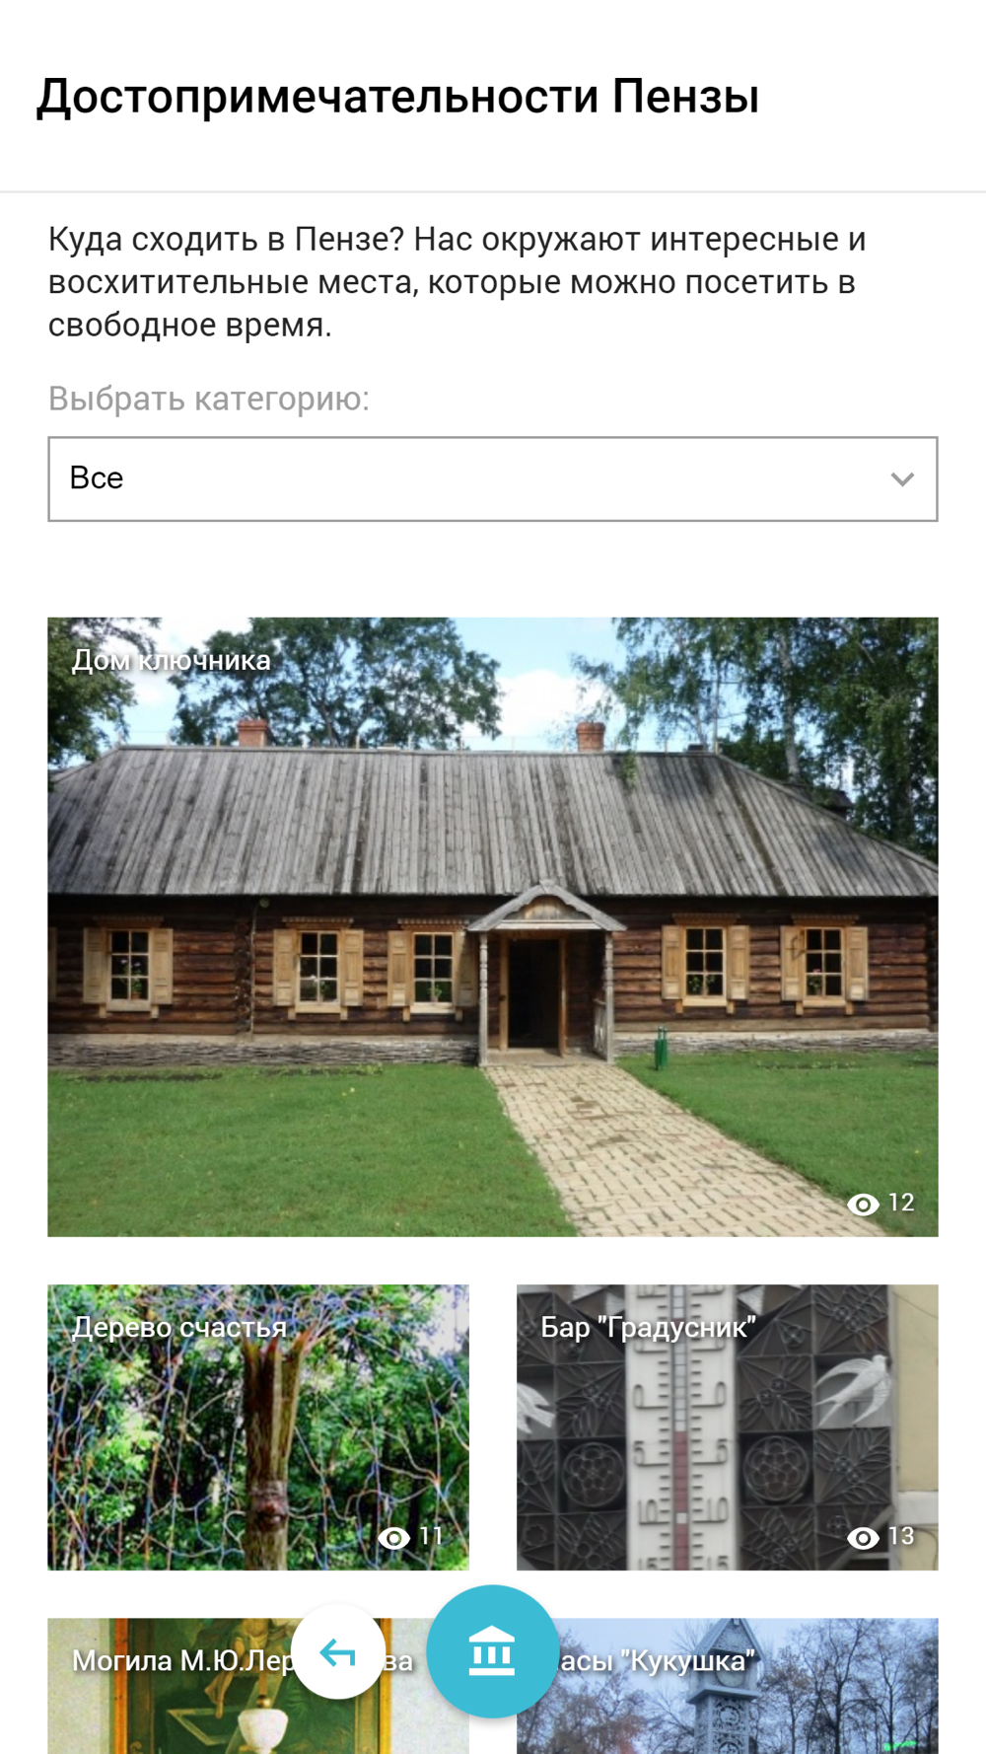Click the Бар "Градусник" title label
Viewport: 986px width, 1754px height.
[x=648, y=1327]
